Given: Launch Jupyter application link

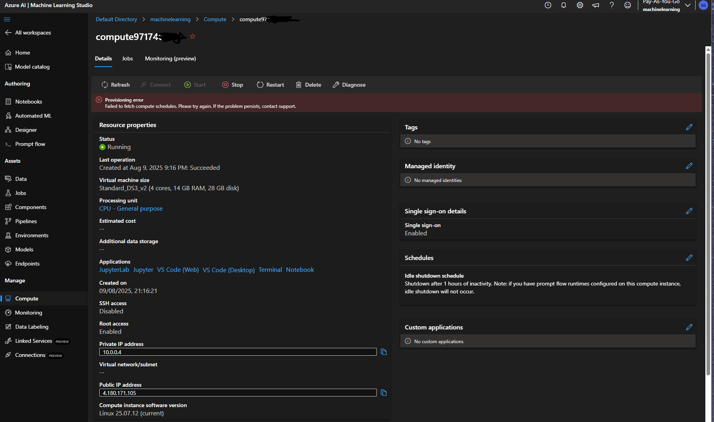Looking at the screenshot, I should pyautogui.click(x=143, y=270).
